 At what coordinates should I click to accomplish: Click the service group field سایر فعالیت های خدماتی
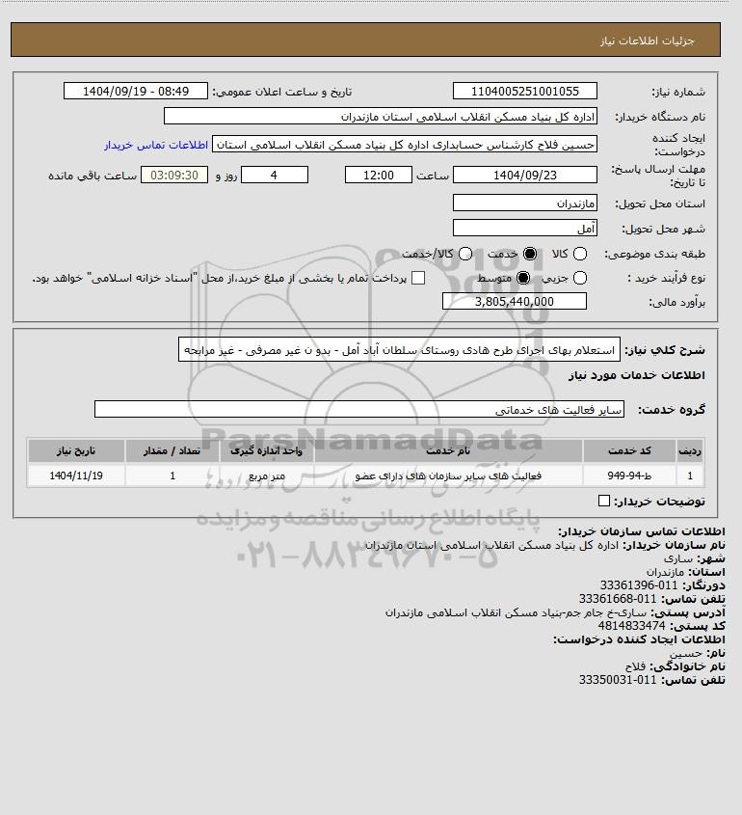(359, 410)
